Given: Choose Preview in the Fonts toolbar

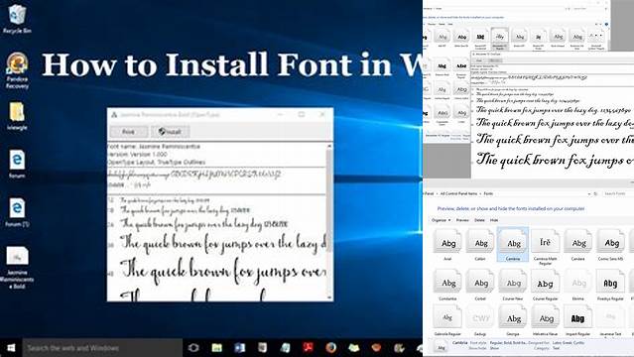Looking at the screenshot, I should pos(462,220).
